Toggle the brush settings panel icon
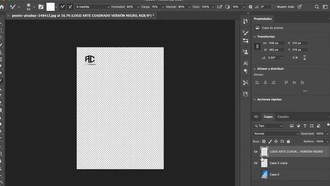This screenshot has height=186, width=330. pyautogui.click(x=41, y=7)
